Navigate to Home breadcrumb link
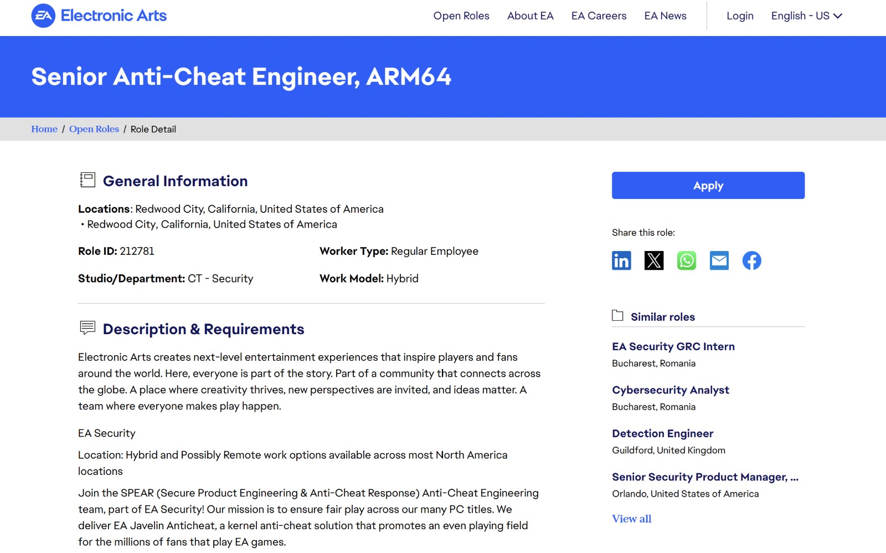886x553 pixels. point(44,129)
